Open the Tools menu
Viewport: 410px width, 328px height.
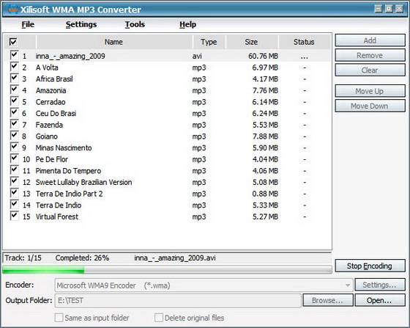[135, 24]
